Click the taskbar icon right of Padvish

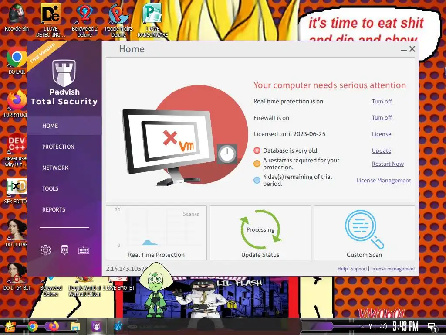118,326
